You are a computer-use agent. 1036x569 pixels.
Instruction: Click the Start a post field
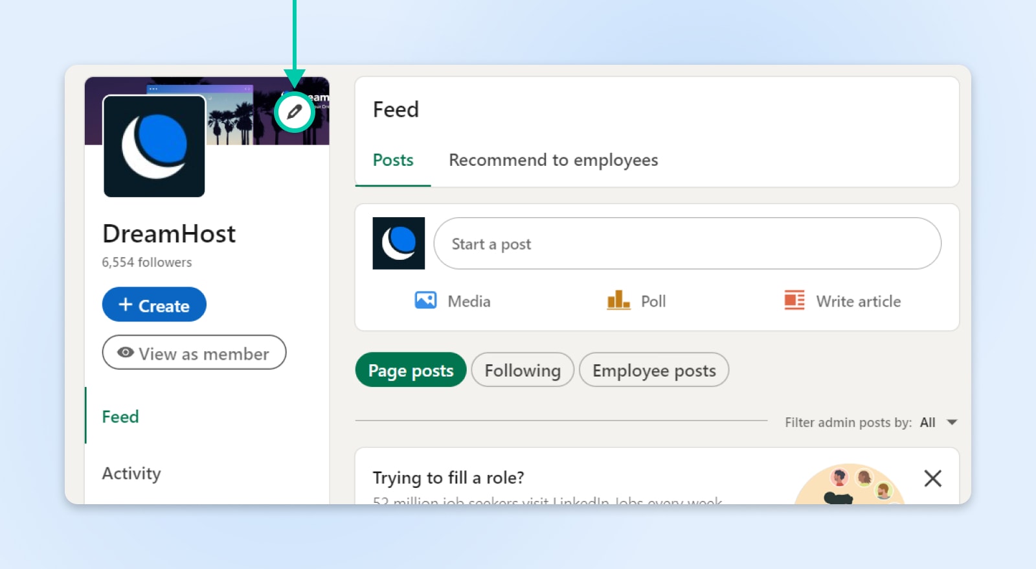tap(686, 244)
